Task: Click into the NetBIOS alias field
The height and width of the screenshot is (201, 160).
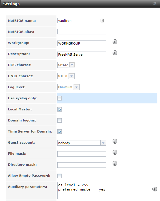Action: click(x=82, y=32)
